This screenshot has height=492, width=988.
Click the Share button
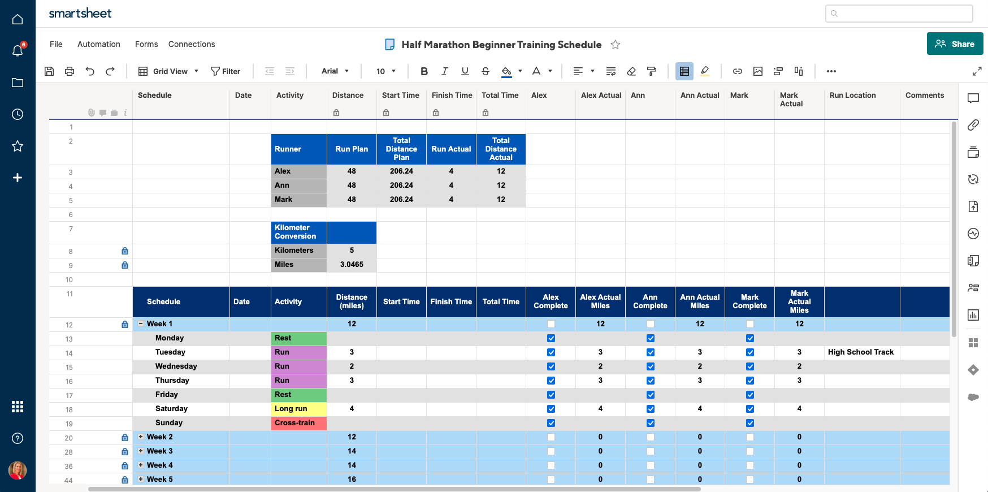coord(955,44)
